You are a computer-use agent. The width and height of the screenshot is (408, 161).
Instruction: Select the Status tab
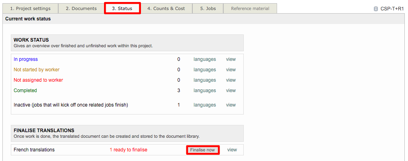[122, 8]
